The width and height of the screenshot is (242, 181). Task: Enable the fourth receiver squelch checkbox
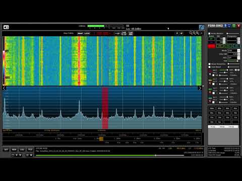click(213, 102)
